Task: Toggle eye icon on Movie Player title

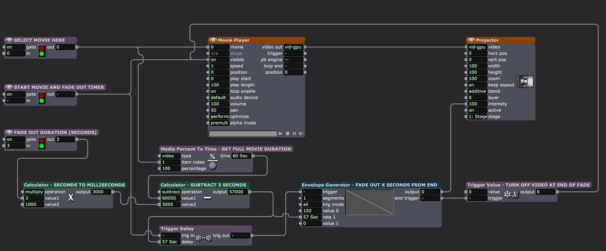Action: point(213,40)
